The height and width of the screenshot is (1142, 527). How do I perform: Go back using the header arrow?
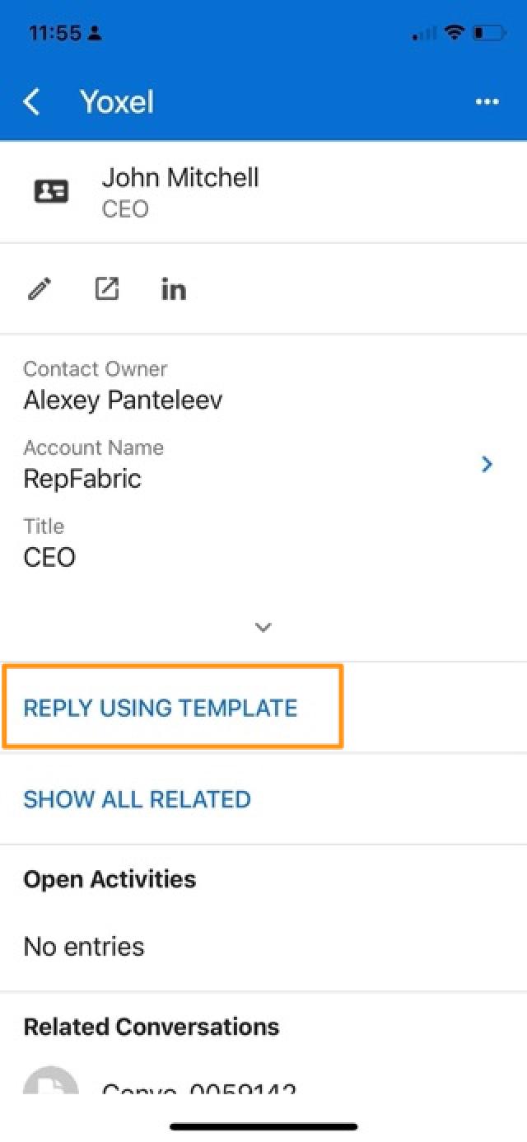(x=32, y=102)
